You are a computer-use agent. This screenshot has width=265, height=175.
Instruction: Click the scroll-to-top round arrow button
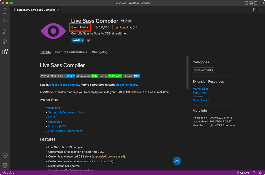pos(177,161)
